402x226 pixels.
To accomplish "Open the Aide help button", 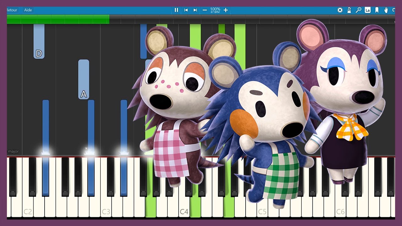I will coord(28,10).
